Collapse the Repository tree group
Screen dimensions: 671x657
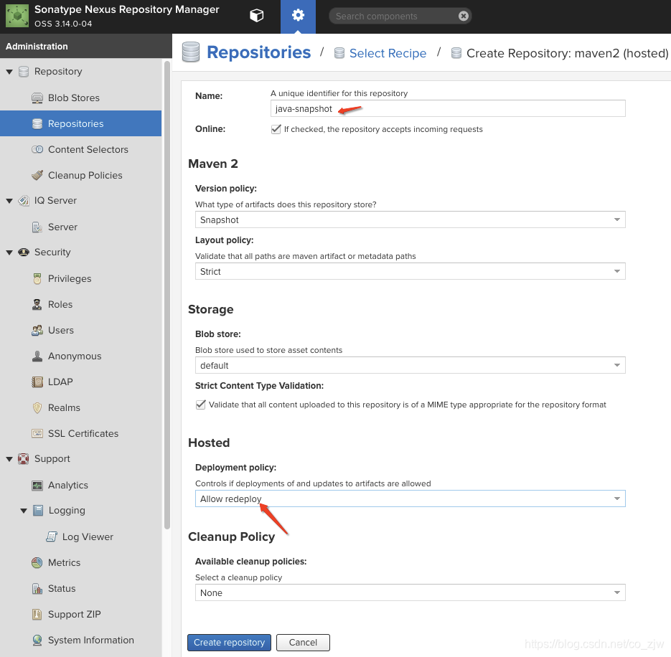[x=9, y=72]
